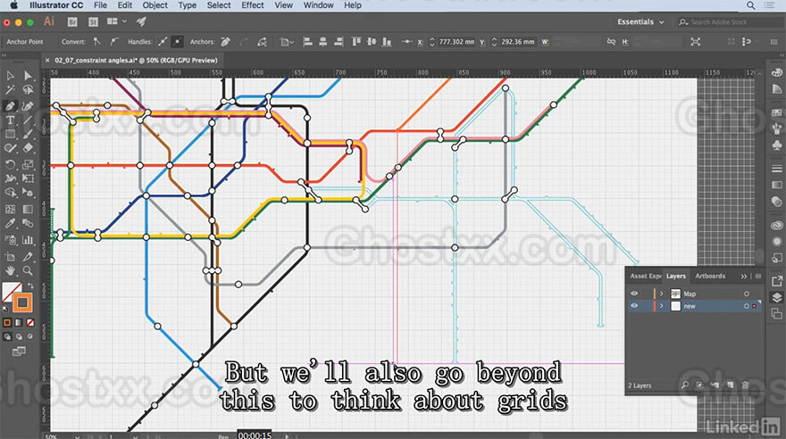Pick the Column Graph tool
The height and width of the screenshot is (439, 786).
point(28,240)
